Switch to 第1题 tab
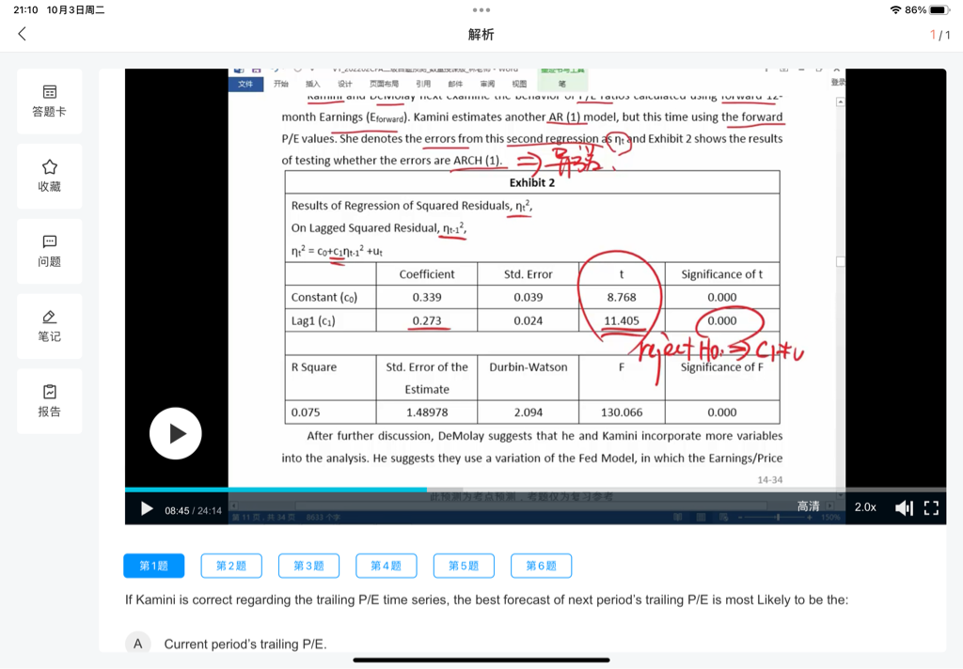The image size is (963, 669). [x=154, y=566]
